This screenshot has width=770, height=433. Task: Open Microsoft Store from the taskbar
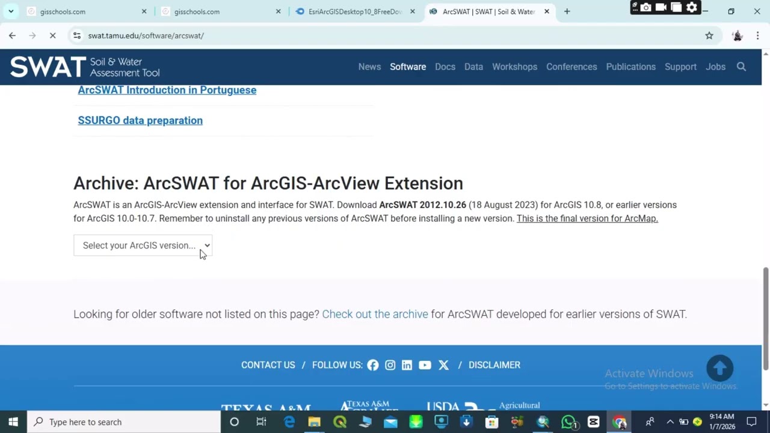491,422
